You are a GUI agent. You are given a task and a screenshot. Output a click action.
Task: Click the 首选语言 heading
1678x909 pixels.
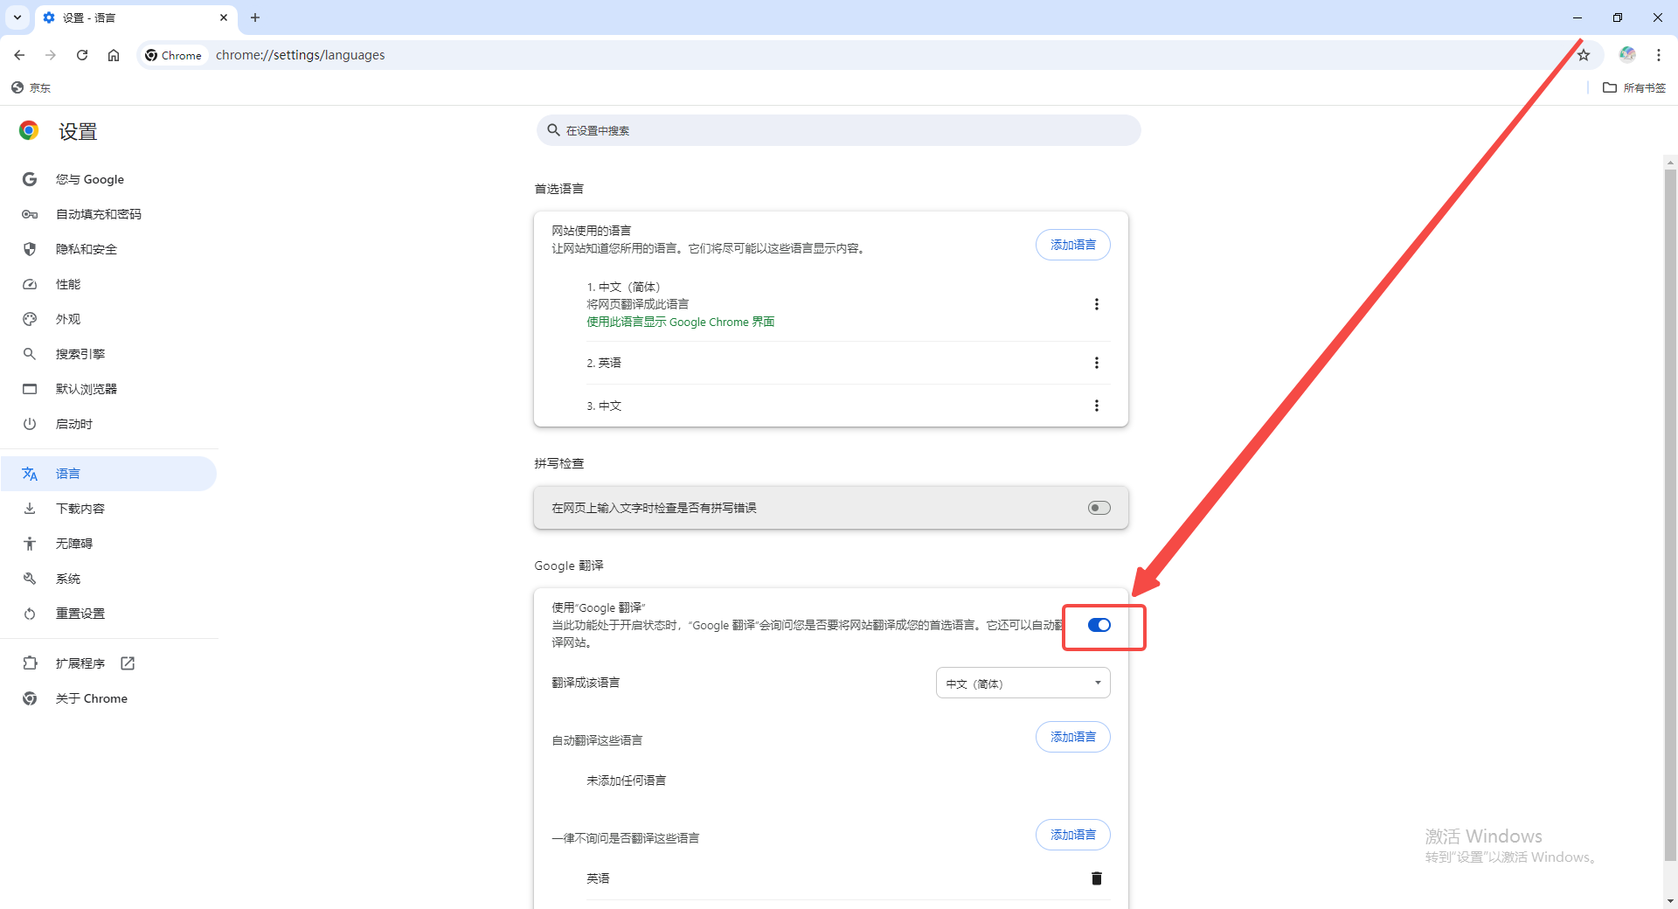tap(559, 189)
